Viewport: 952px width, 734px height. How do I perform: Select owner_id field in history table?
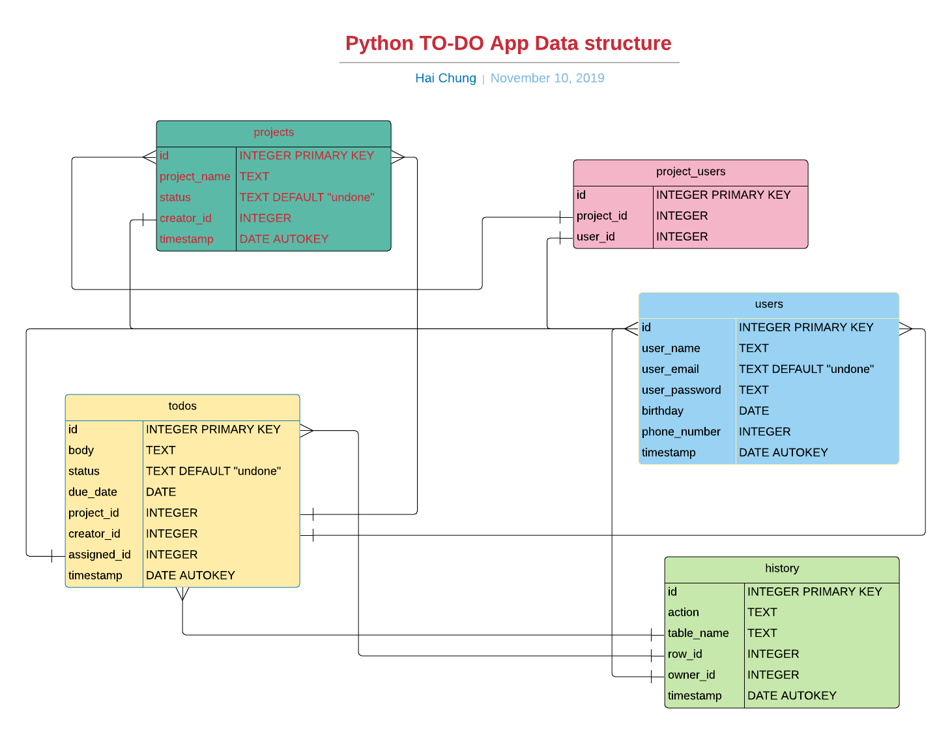click(x=691, y=675)
